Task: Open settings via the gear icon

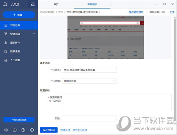Action: [6, 130]
